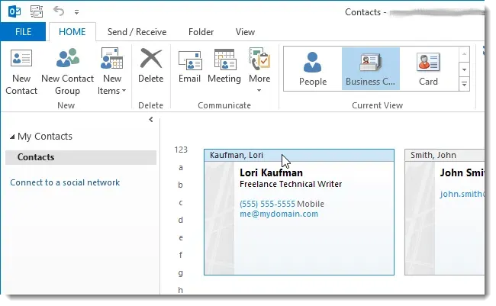The height and width of the screenshot is (306, 496).
Task: Click the Email button in Communicate
Action: click(x=188, y=66)
